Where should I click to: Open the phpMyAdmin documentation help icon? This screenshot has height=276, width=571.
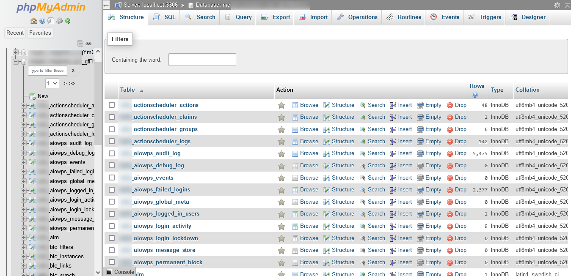click(x=42, y=21)
